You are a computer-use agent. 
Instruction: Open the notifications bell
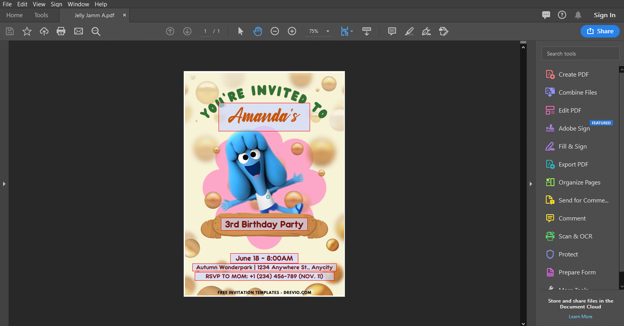coord(578,15)
